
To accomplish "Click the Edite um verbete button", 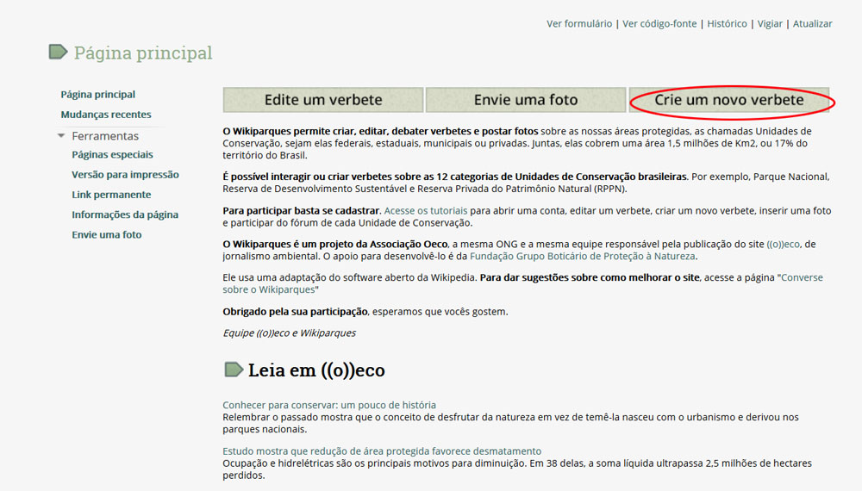I will [x=323, y=100].
